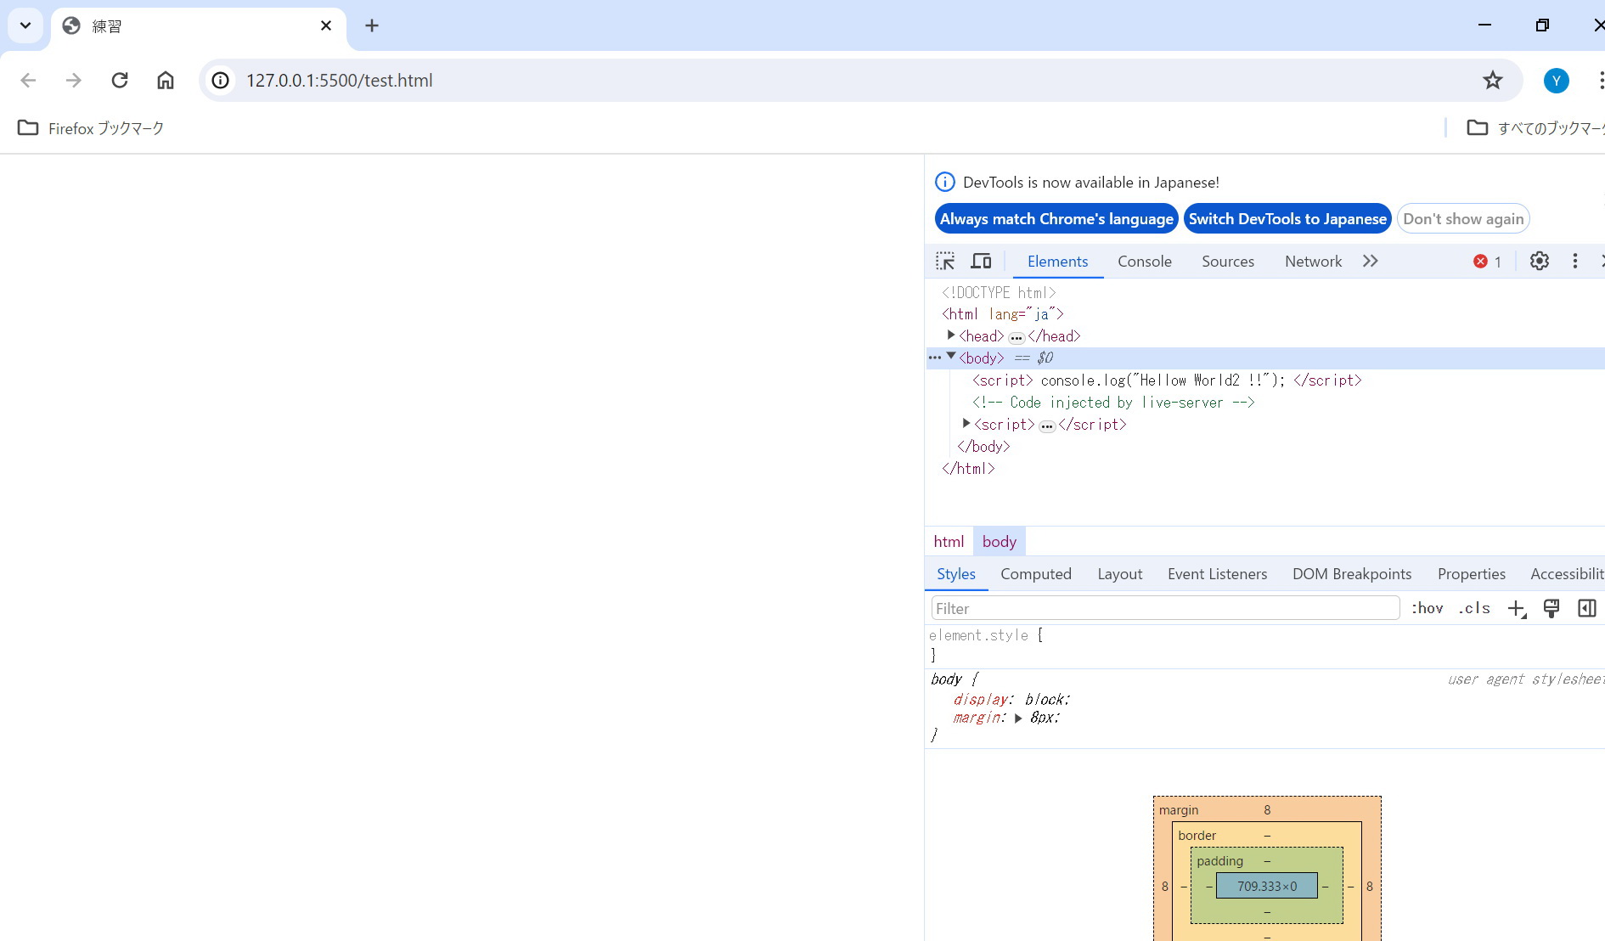Collapse the body element node
The image size is (1605, 941).
pyautogui.click(x=951, y=357)
